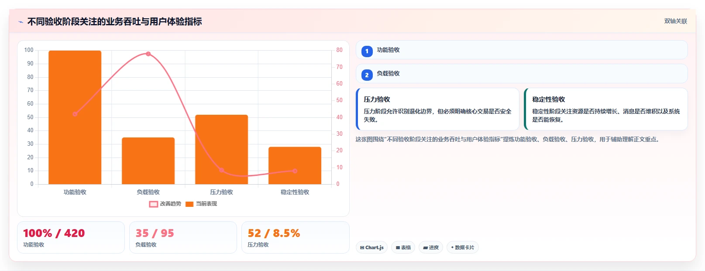Click the star icon in 数据卡片 chip
The image size is (705, 271).
coord(452,247)
